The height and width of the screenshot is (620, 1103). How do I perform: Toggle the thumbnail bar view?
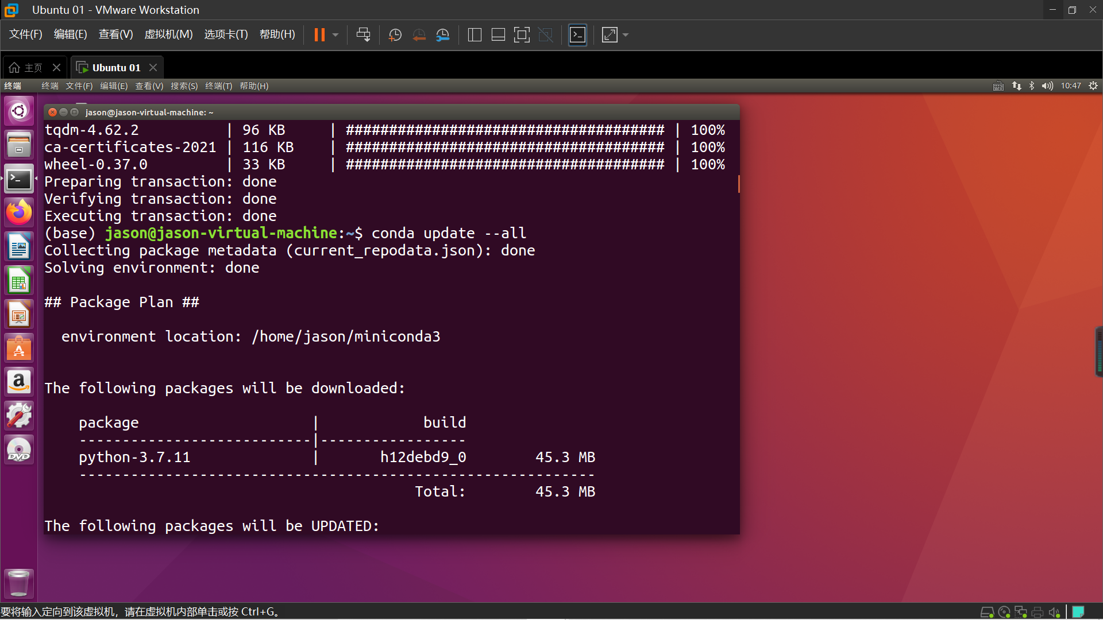coord(498,35)
